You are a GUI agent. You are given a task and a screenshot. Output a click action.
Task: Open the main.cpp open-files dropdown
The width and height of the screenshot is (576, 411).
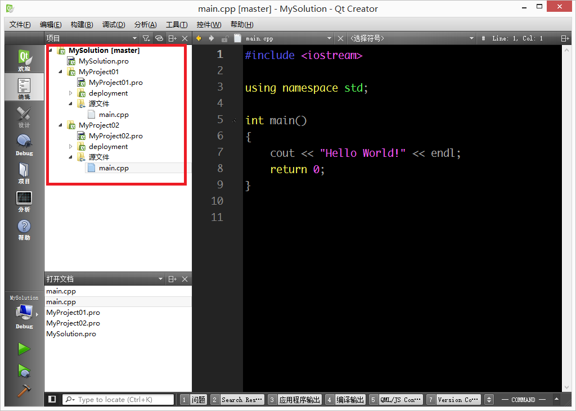329,38
